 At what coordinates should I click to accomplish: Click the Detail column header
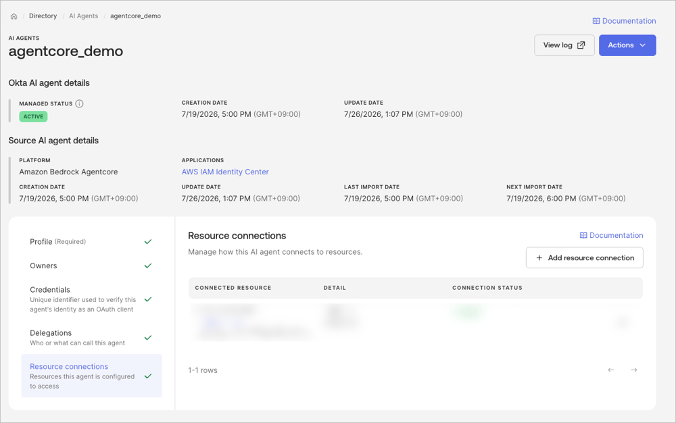click(x=335, y=288)
